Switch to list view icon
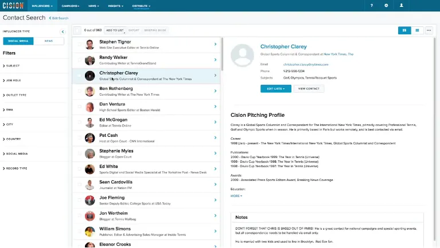 [417, 30]
